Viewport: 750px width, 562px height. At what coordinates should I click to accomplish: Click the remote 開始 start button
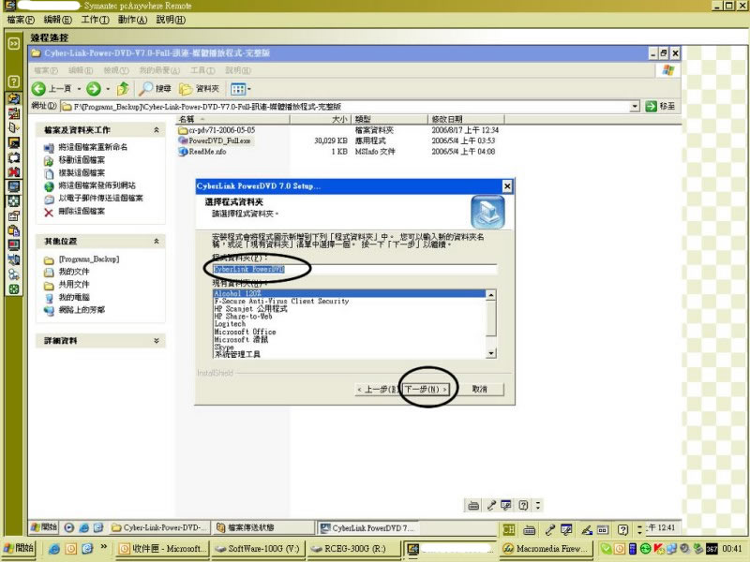[x=44, y=527]
